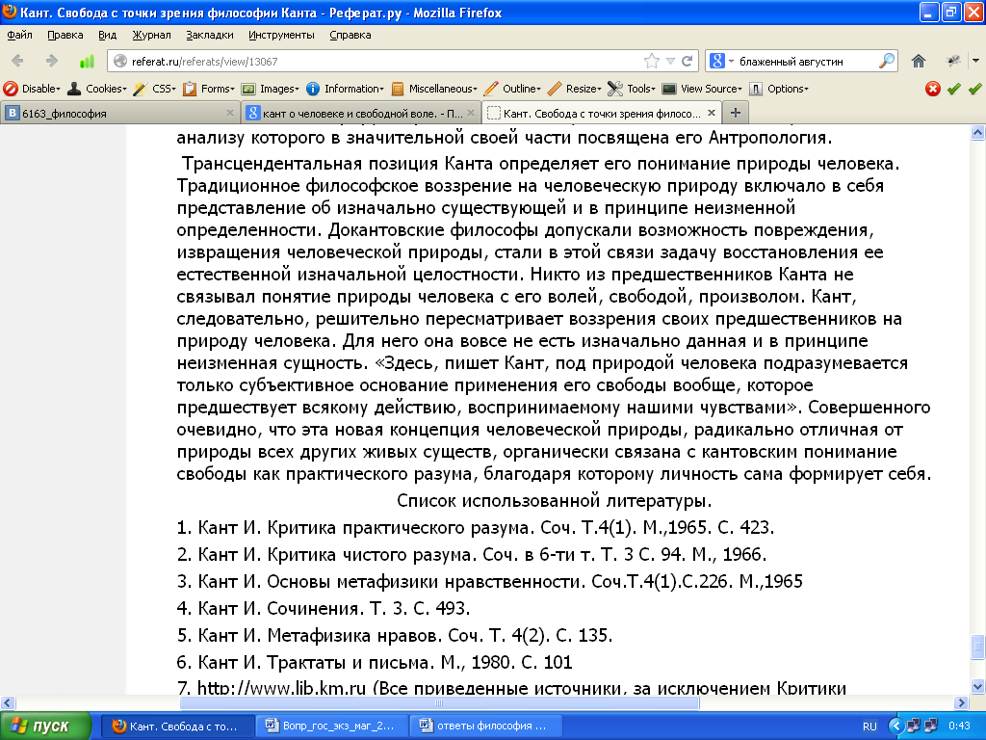Viewport: 986px width, 740px height.
Task: Open the Options toolbar menu
Action: [779, 89]
